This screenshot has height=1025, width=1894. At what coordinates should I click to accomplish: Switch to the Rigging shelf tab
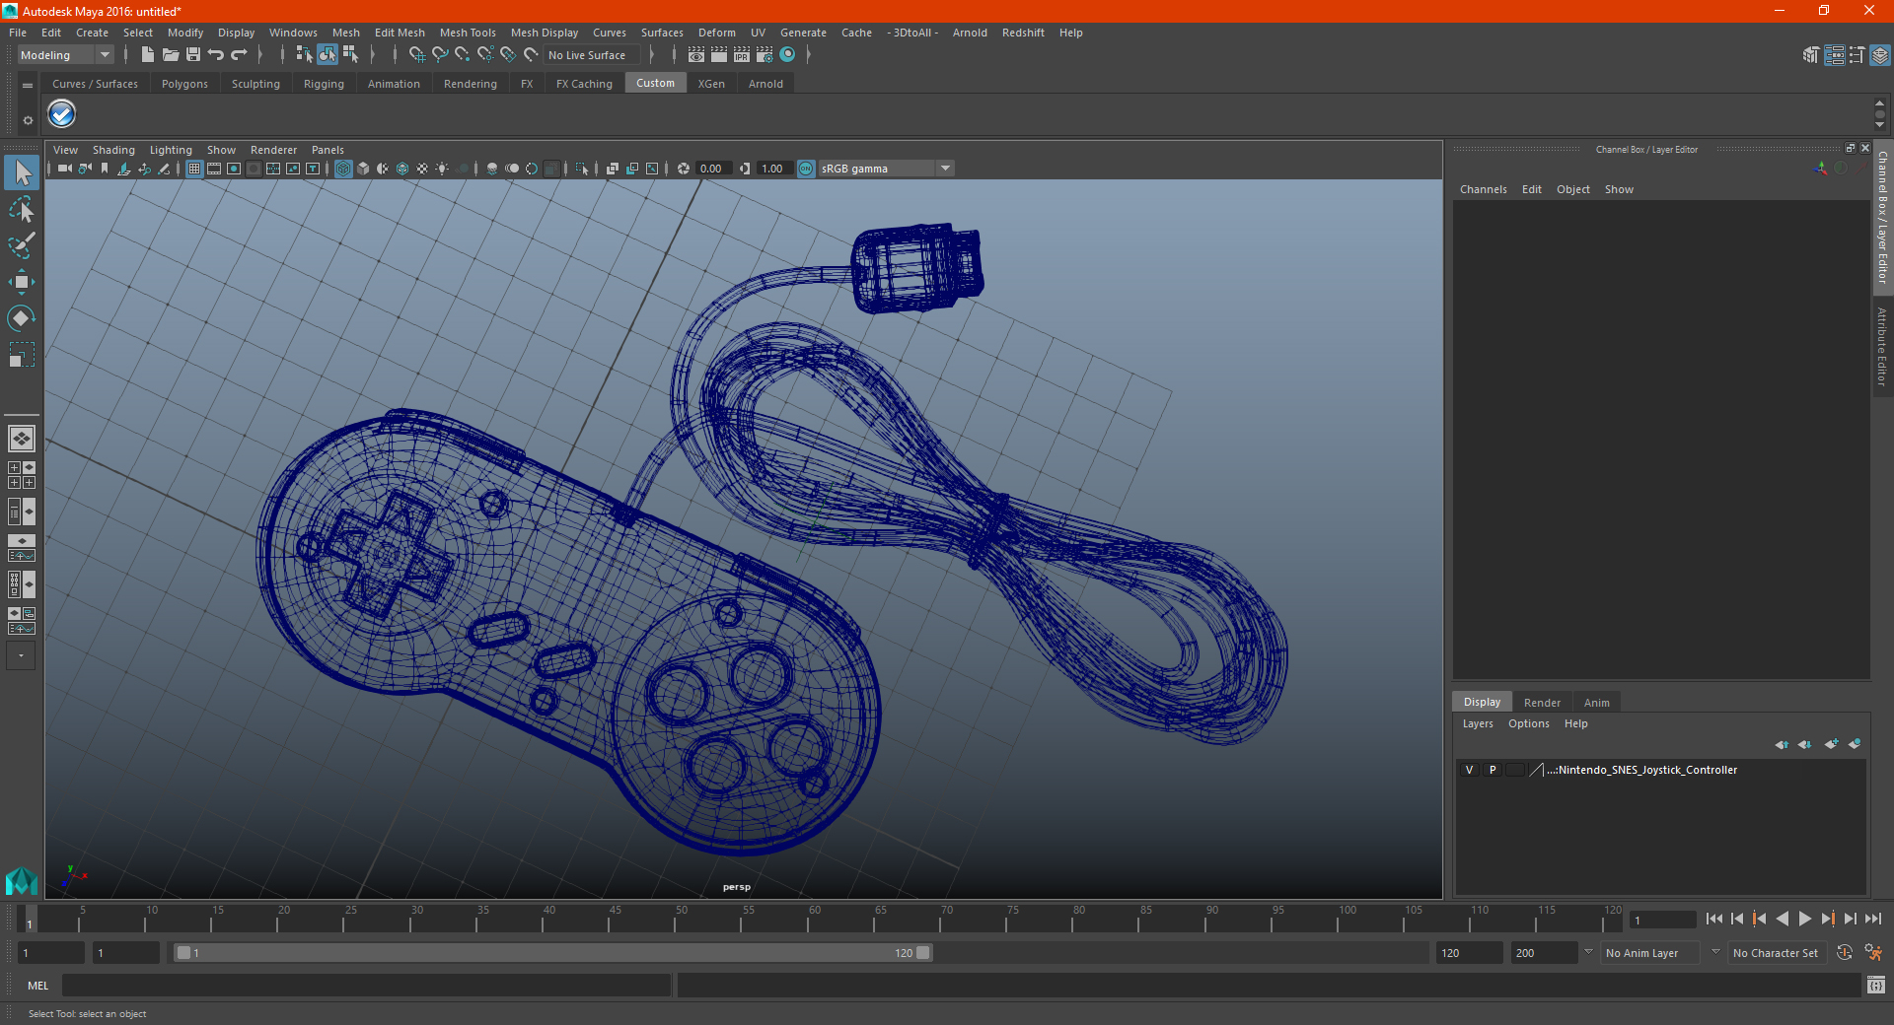click(x=324, y=84)
